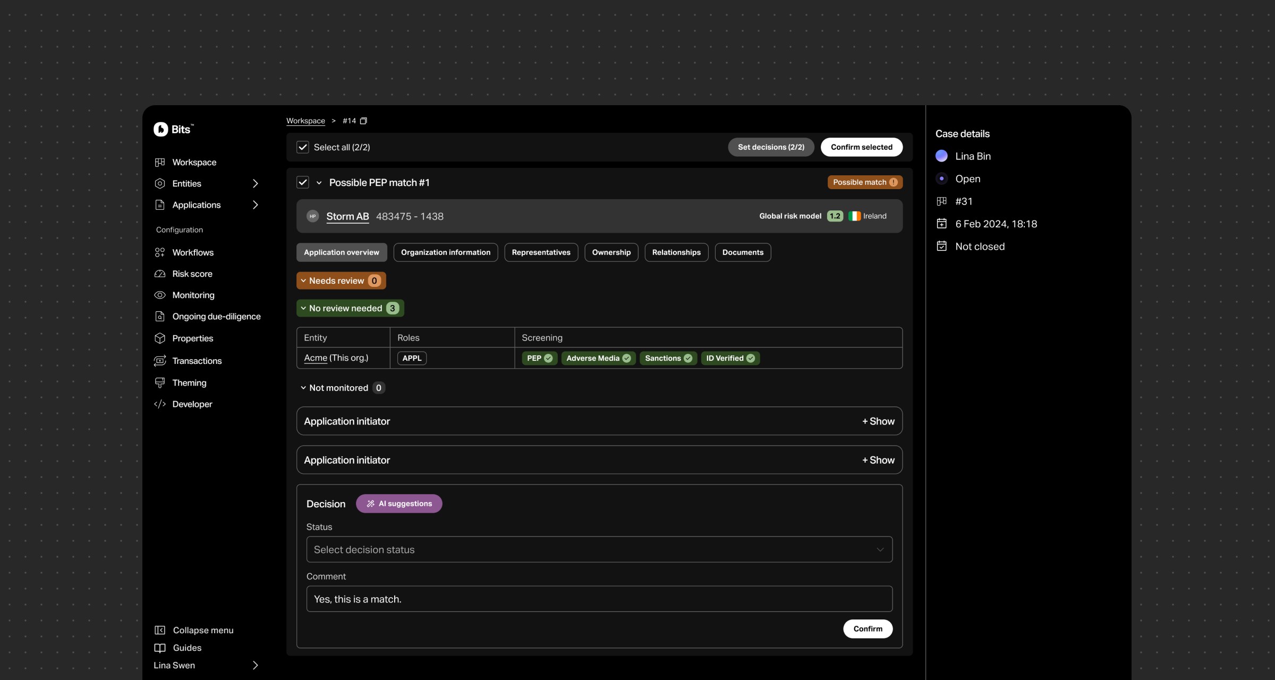Expand the Entities submenu arrow
1275x680 pixels.
pyautogui.click(x=256, y=183)
